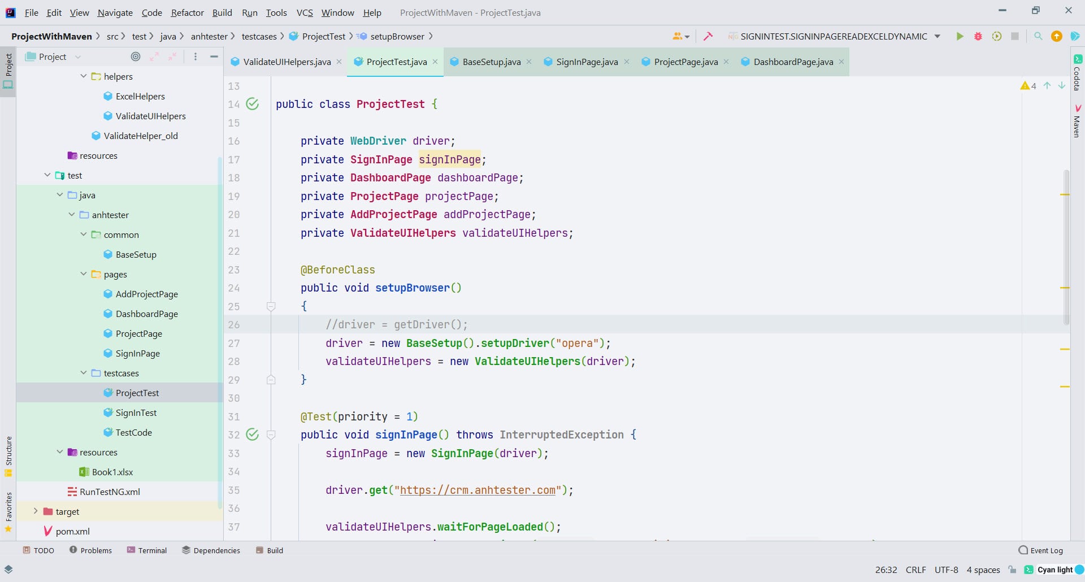Open the Build tool window
Screen dimensions: 1085x582
(269, 550)
